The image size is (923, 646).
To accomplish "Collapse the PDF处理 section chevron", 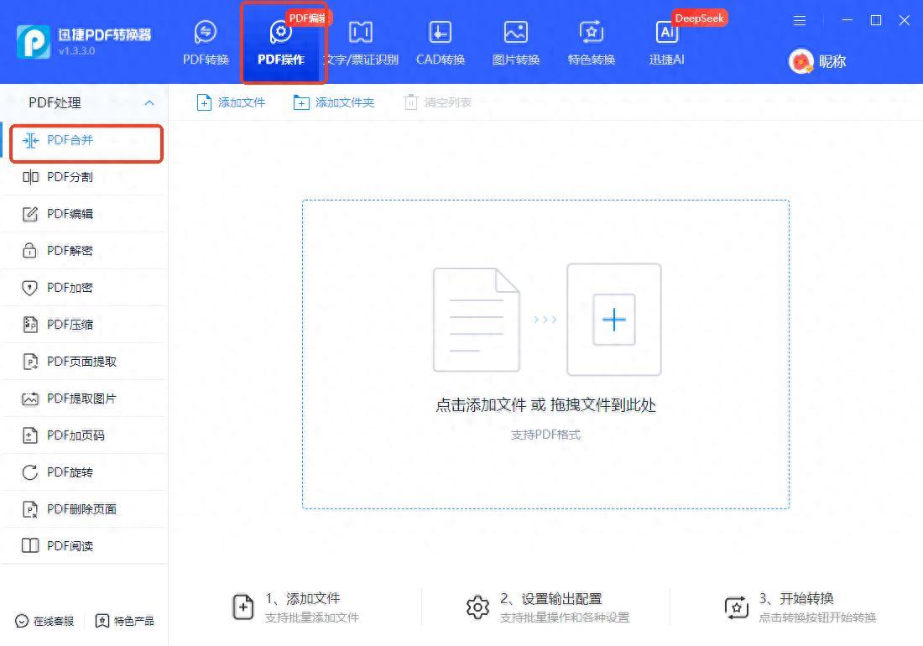I will 149,103.
